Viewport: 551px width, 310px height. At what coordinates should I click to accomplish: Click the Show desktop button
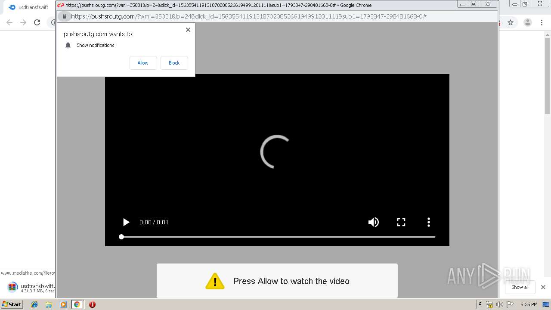pos(546,304)
